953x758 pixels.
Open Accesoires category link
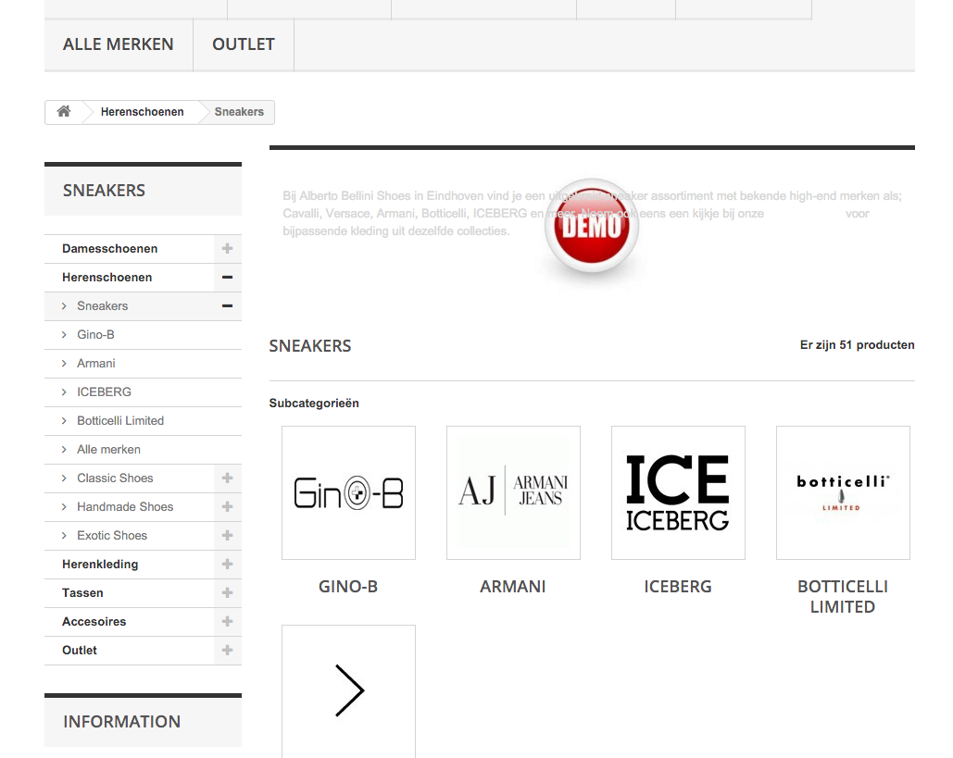point(94,621)
